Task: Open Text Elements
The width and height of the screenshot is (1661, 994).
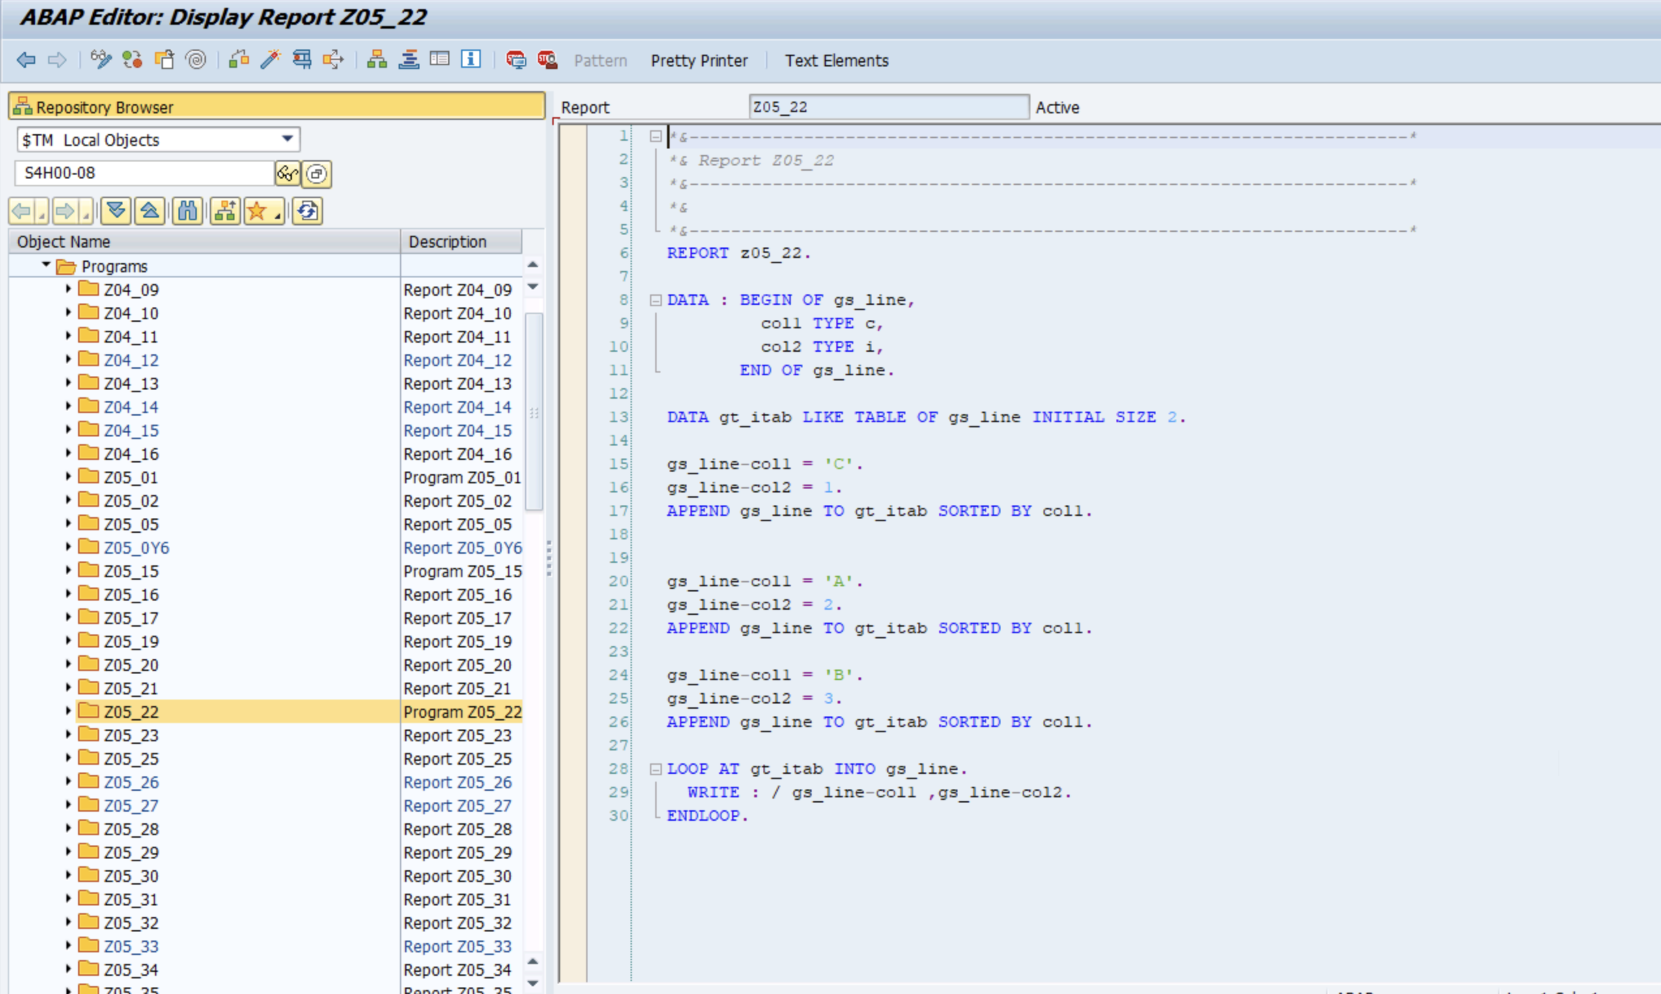Action: [836, 61]
